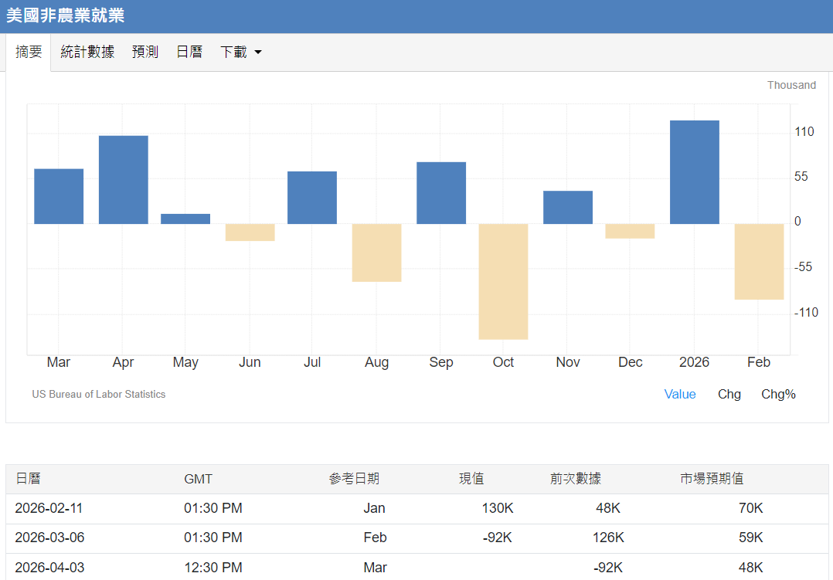Click the negative Oct bar on chart
This screenshot has width=833, height=580.
(503, 282)
